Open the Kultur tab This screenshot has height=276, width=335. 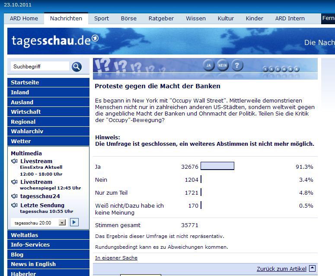(226, 19)
